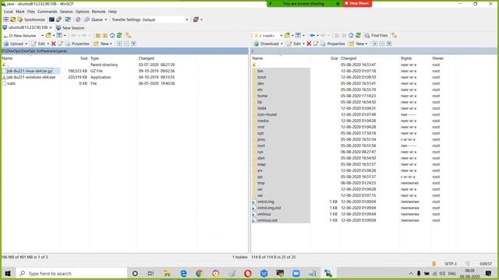Image resolution: width=499 pixels, height=280 pixels.
Task: Click remote Select Files plus icon
Action: pyautogui.click(x=375, y=44)
